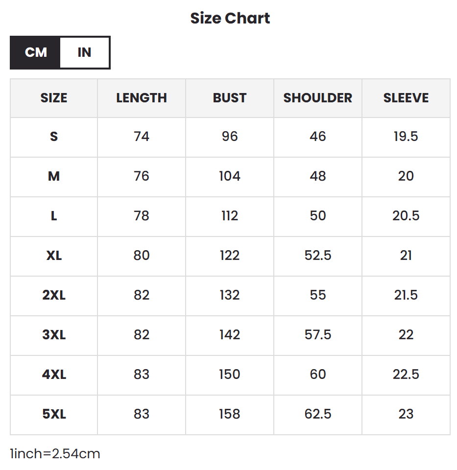The height and width of the screenshot is (470, 457).
Task: Click the SLEEVE column header
Action: click(x=406, y=98)
